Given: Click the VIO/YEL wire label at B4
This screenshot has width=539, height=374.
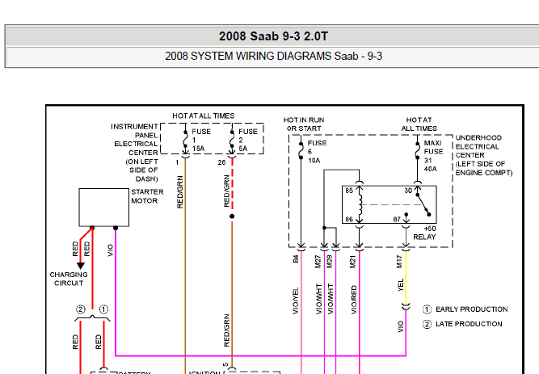Looking at the screenshot, I should pyautogui.click(x=296, y=300).
